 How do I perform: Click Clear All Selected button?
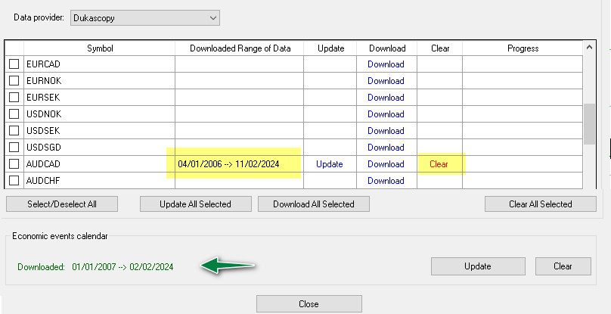click(x=541, y=204)
